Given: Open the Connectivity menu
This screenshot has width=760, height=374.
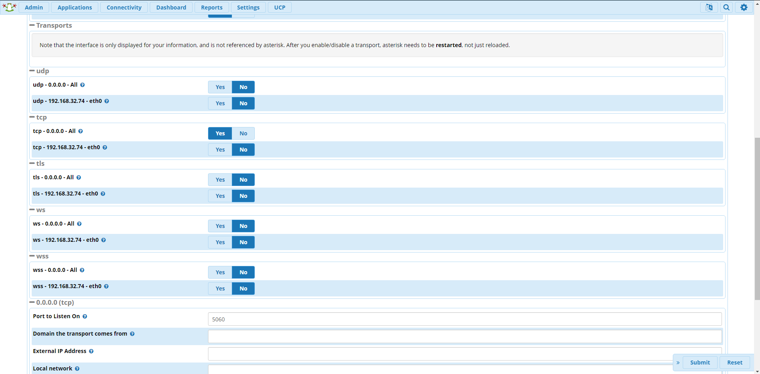Looking at the screenshot, I should pyautogui.click(x=124, y=7).
